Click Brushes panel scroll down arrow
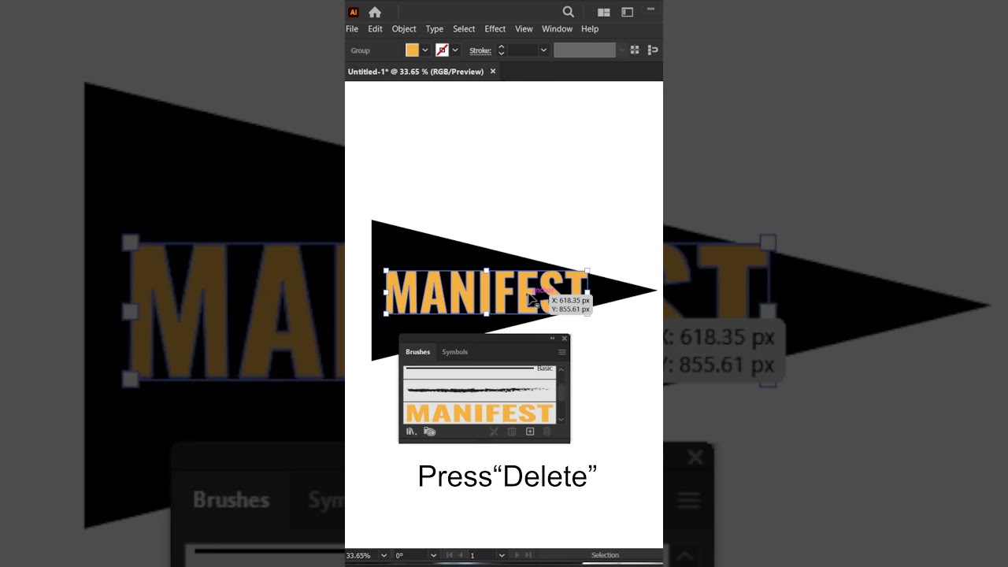The image size is (1008, 567). [561, 420]
